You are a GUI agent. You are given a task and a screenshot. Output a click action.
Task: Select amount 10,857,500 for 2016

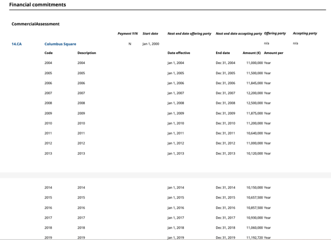255,208
